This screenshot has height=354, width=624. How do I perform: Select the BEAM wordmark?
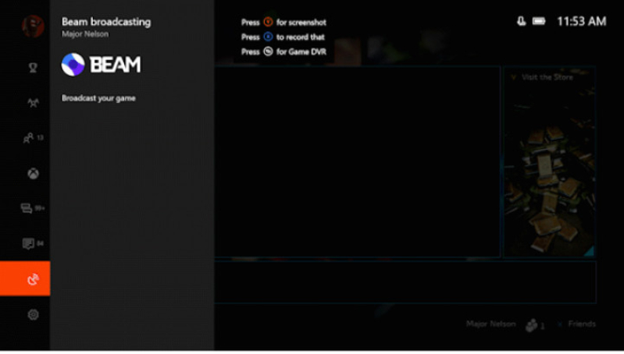115,65
